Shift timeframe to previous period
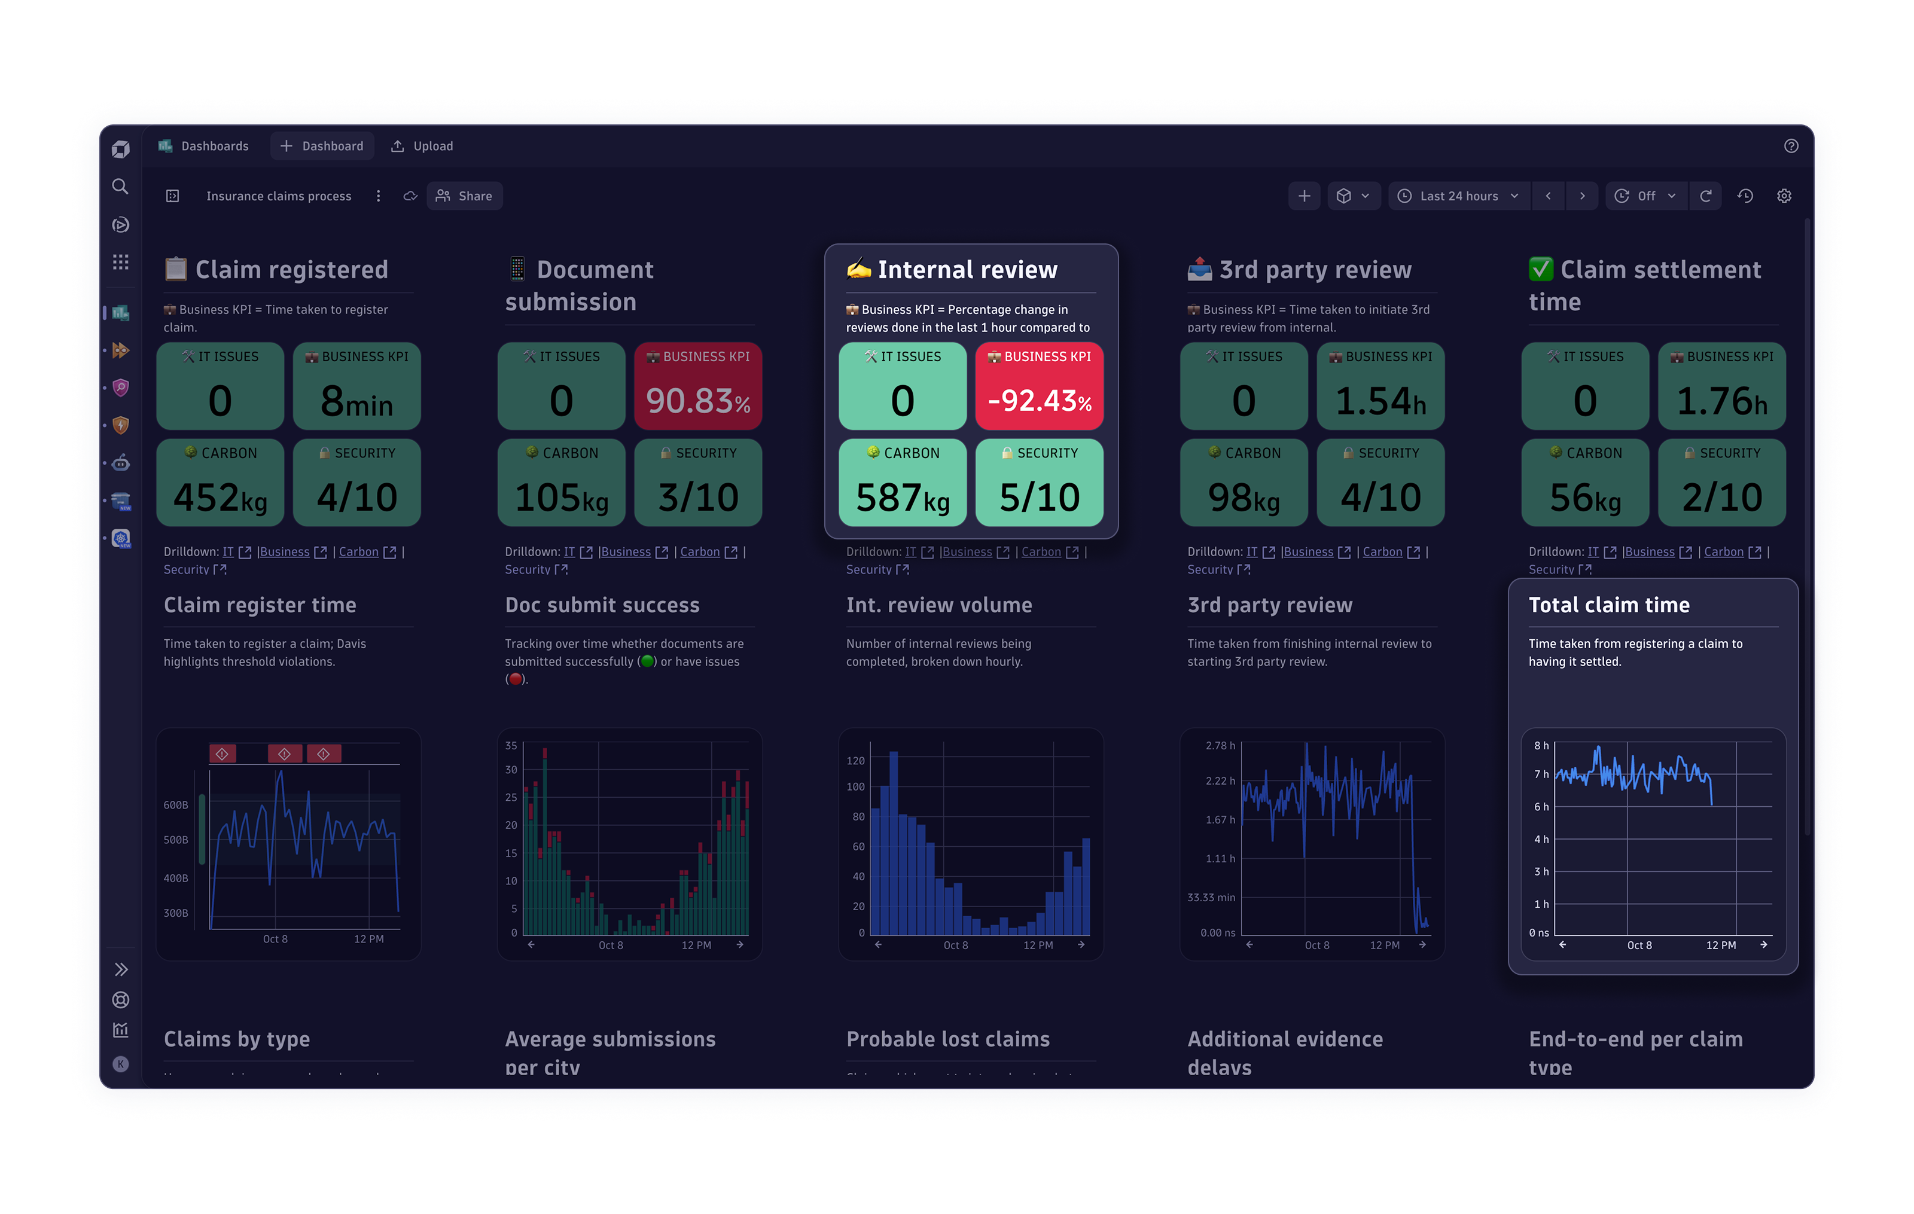1914x1214 pixels. pos(1549,196)
